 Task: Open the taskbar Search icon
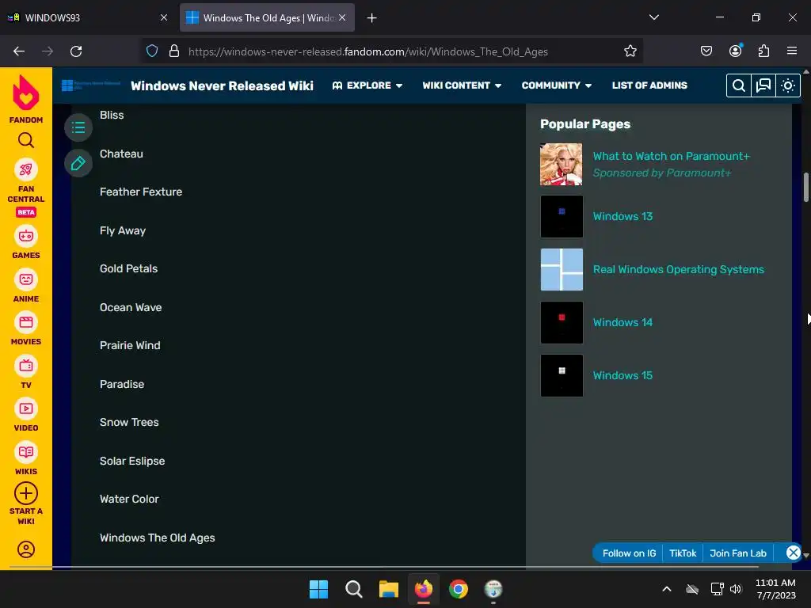coord(354,589)
